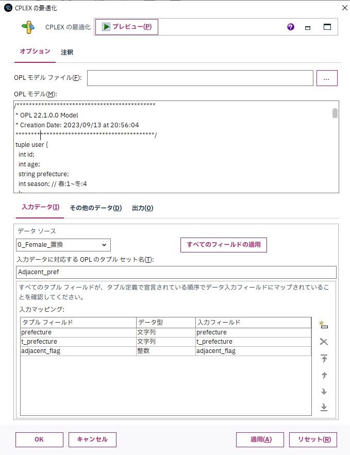Move mapping row up icon
Viewport: 350px width, 455px height.
pyautogui.click(x=324, y=375)
